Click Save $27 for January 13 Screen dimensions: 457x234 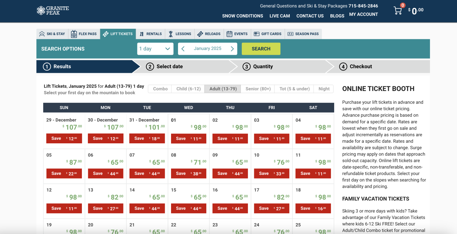(106, 208)
